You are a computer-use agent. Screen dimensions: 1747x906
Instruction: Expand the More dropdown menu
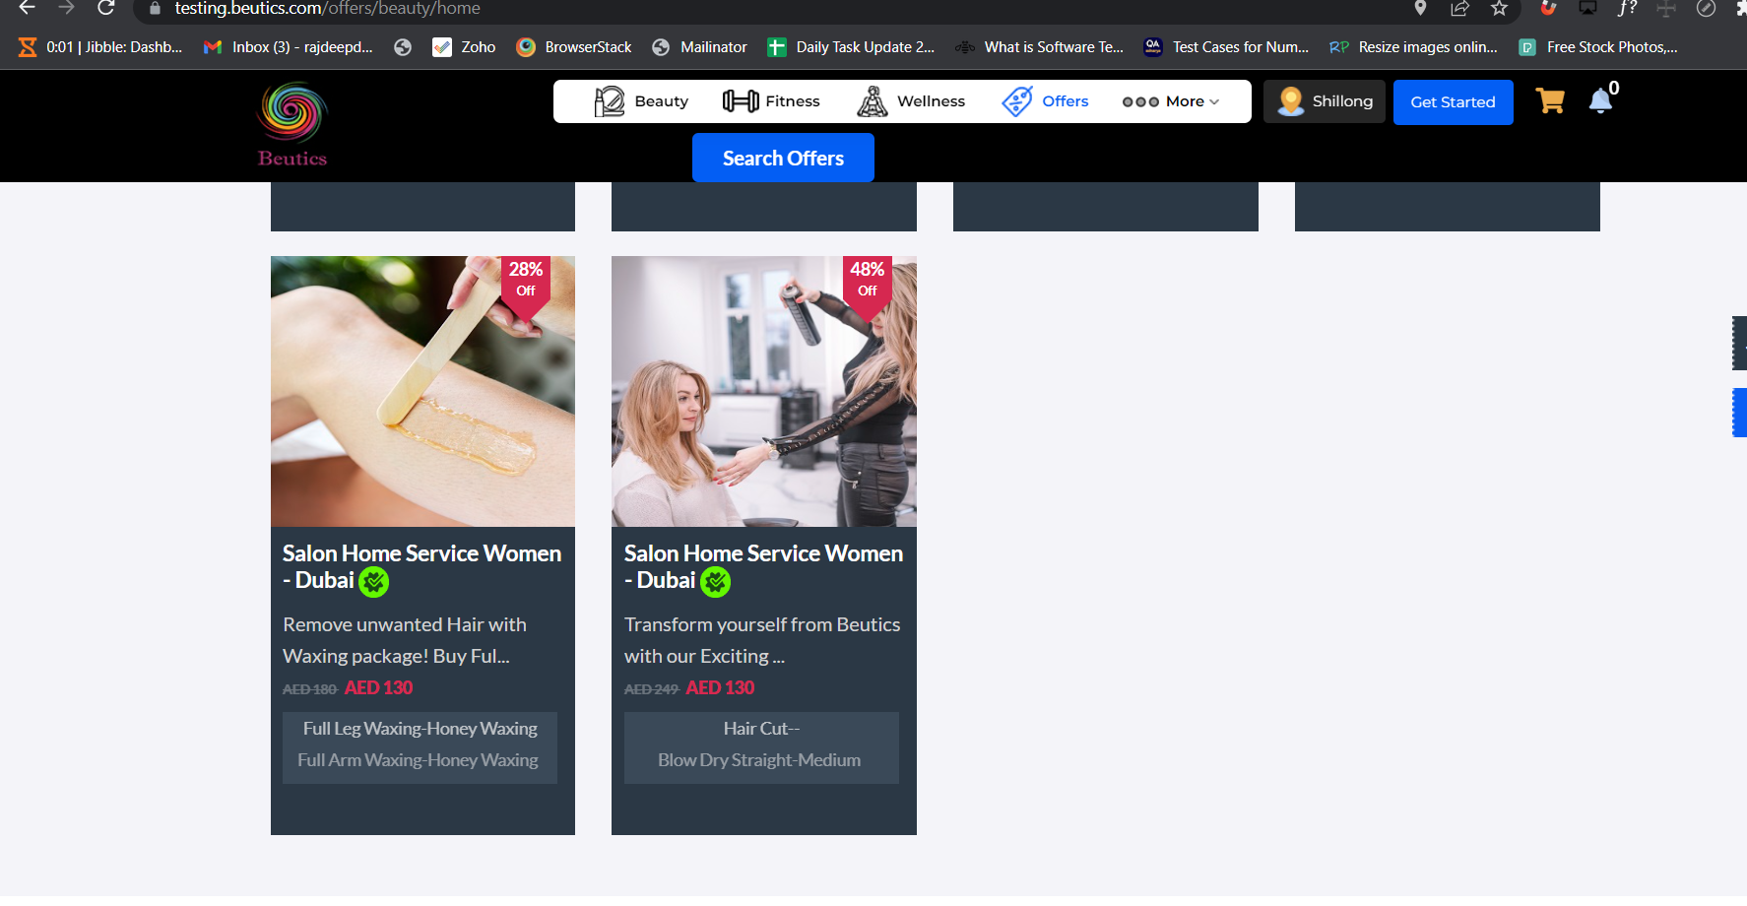pos(1171,101)
